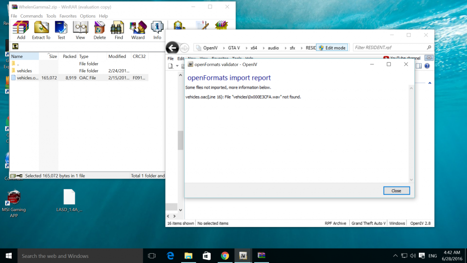Select x64 breadcrumb segment
This screenshot has height=263, width=467.
click(254, 48)
